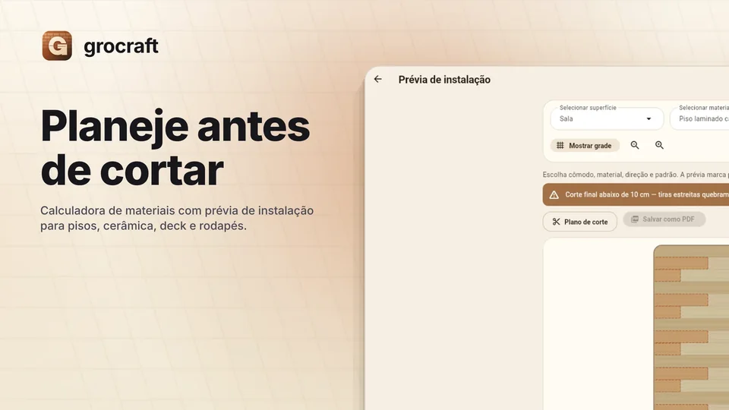This screenshot has width=729, height=410.
Task: Click the grocraft brand name text
Action: [x=121, y=46]
